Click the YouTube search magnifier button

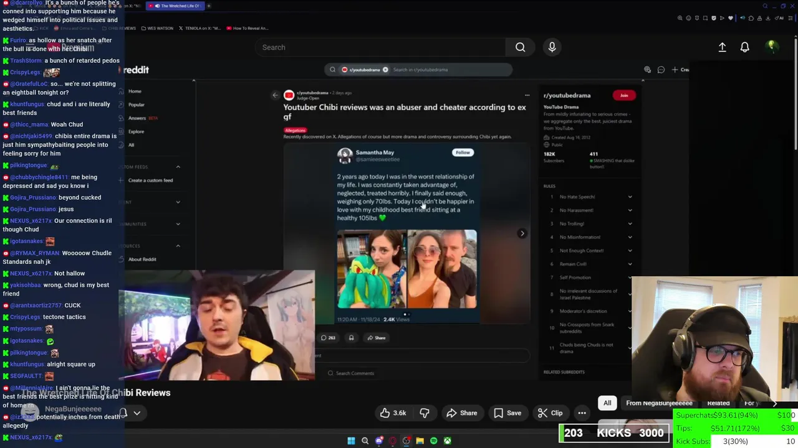click(520, 47)
